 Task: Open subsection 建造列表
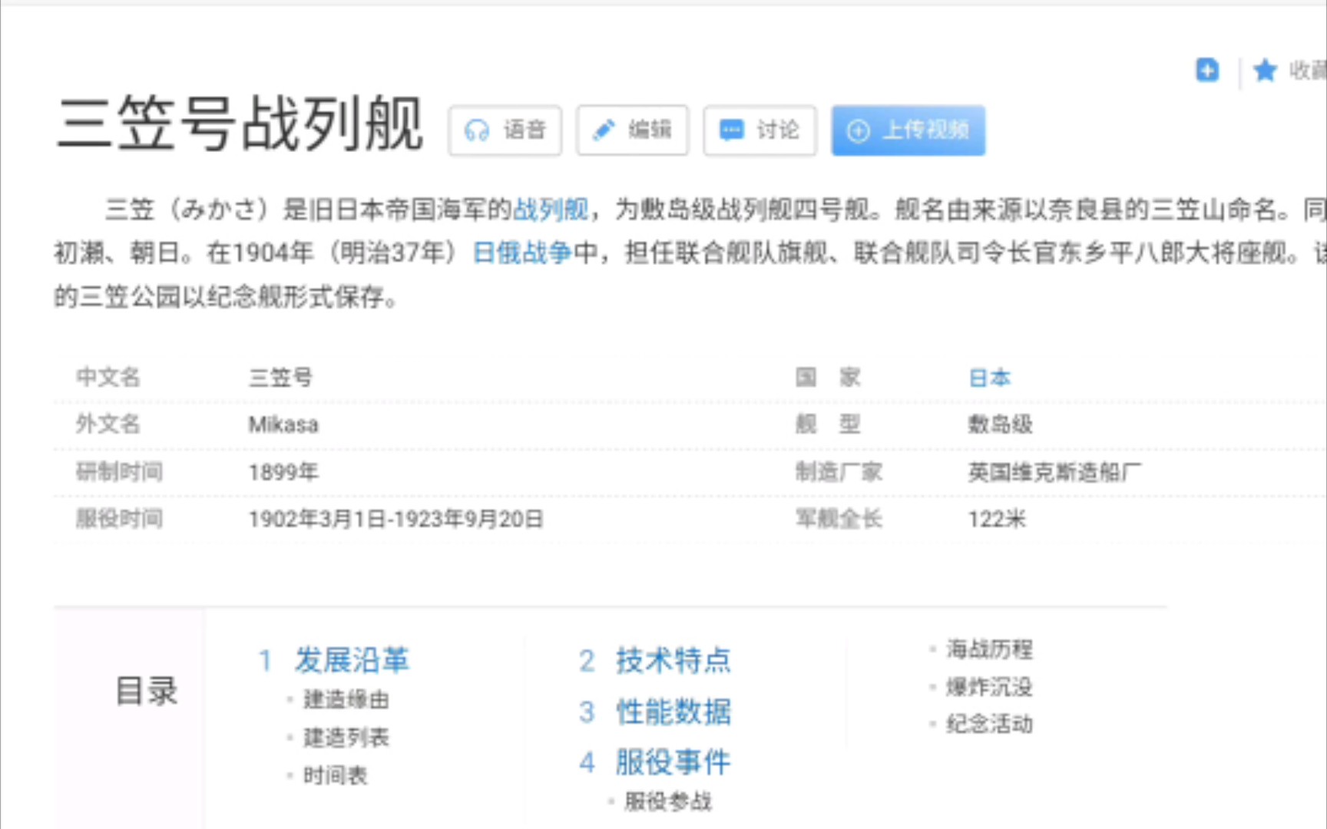coord(346,738)
